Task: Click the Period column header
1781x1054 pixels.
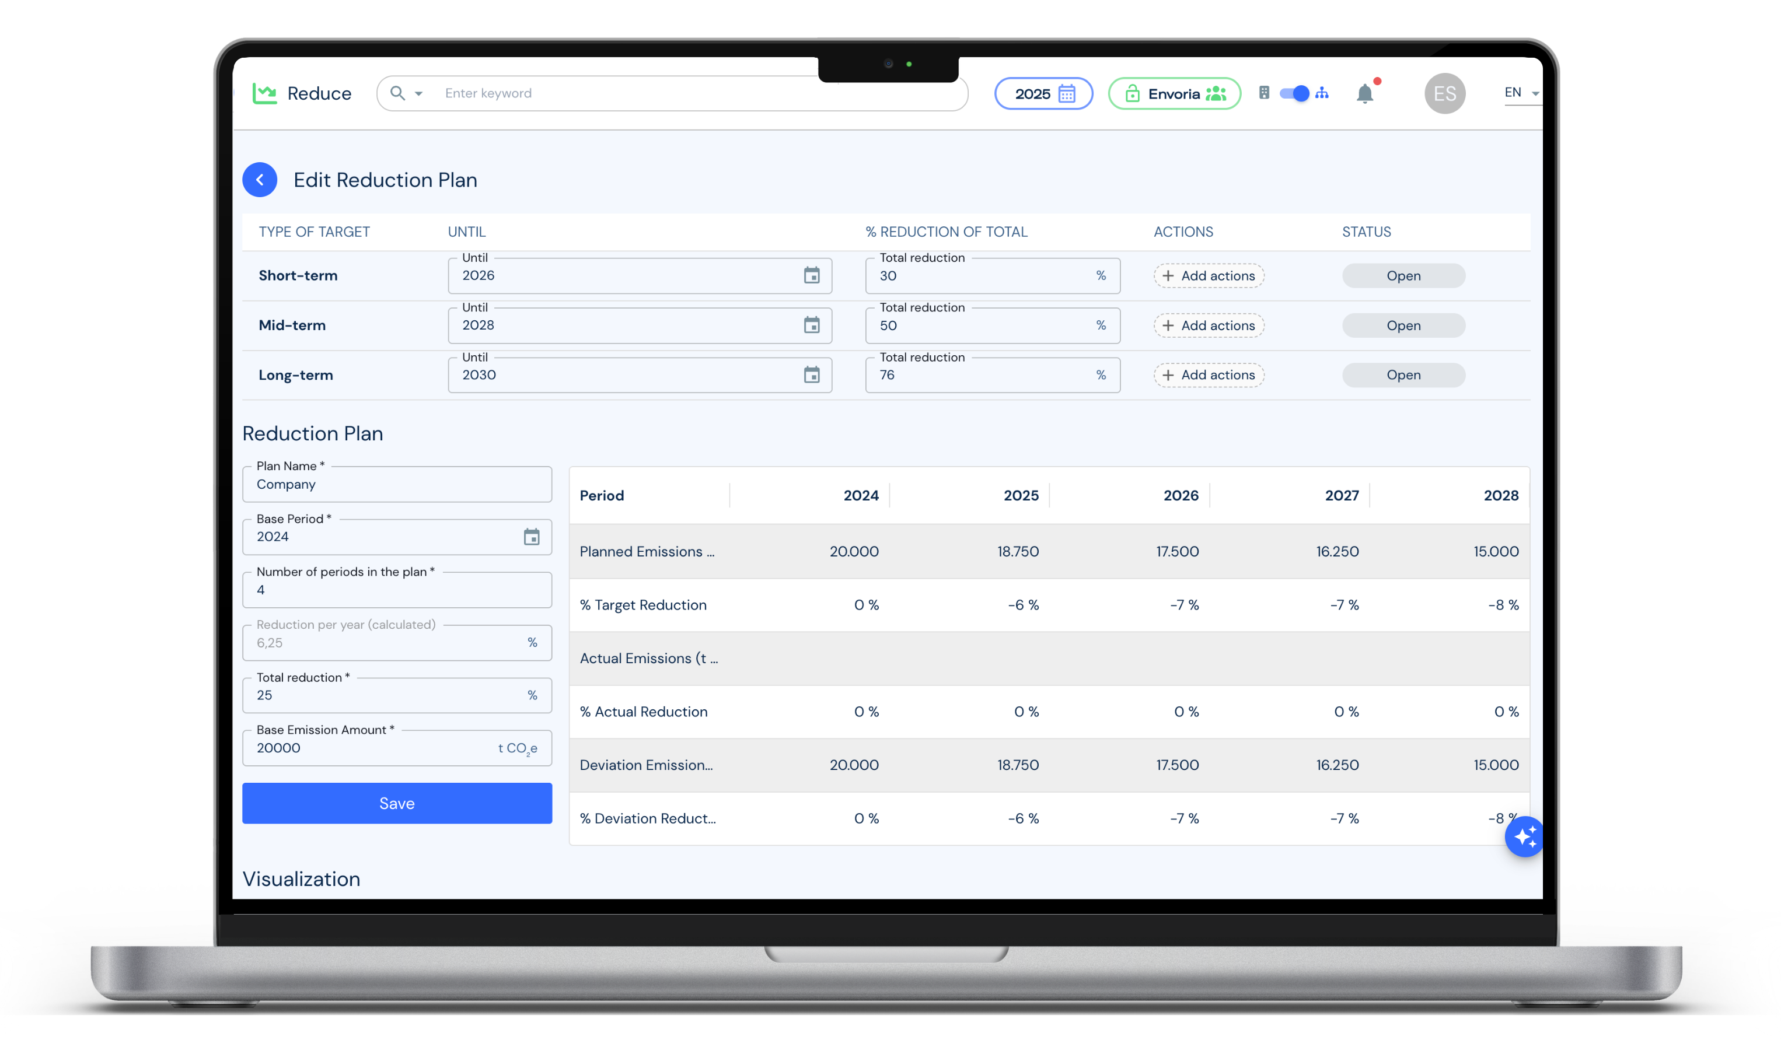Action: point(601,496)
